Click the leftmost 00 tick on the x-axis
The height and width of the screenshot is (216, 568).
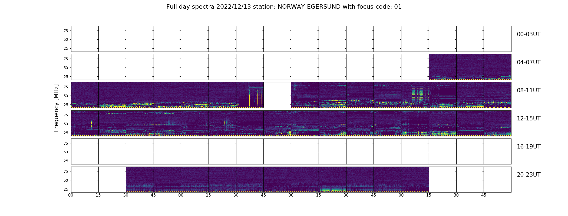coord(71,195)
